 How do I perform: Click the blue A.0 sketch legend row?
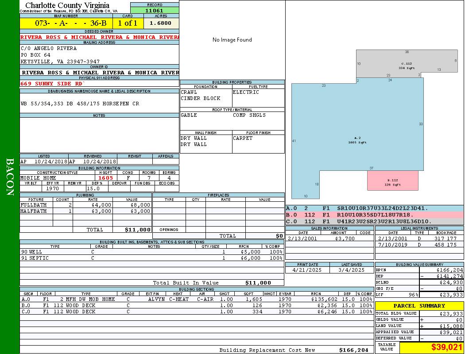click(375, 208)
